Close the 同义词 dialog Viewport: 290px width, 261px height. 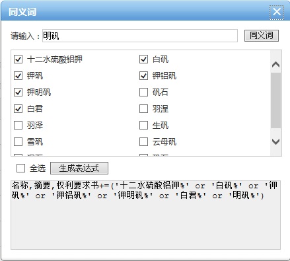pos(277,12)
